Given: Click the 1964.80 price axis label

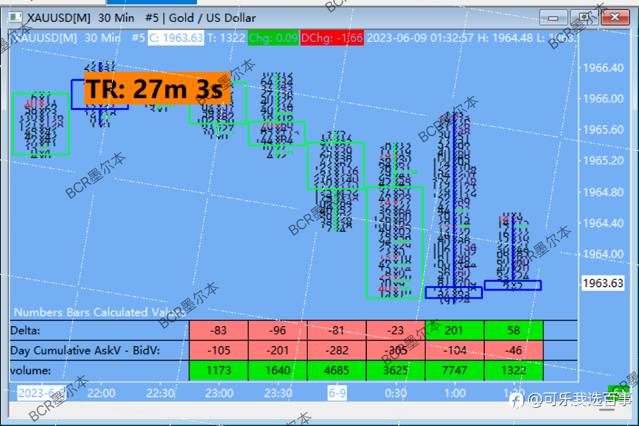Looking at the screenshot, I should click(603, 192).
